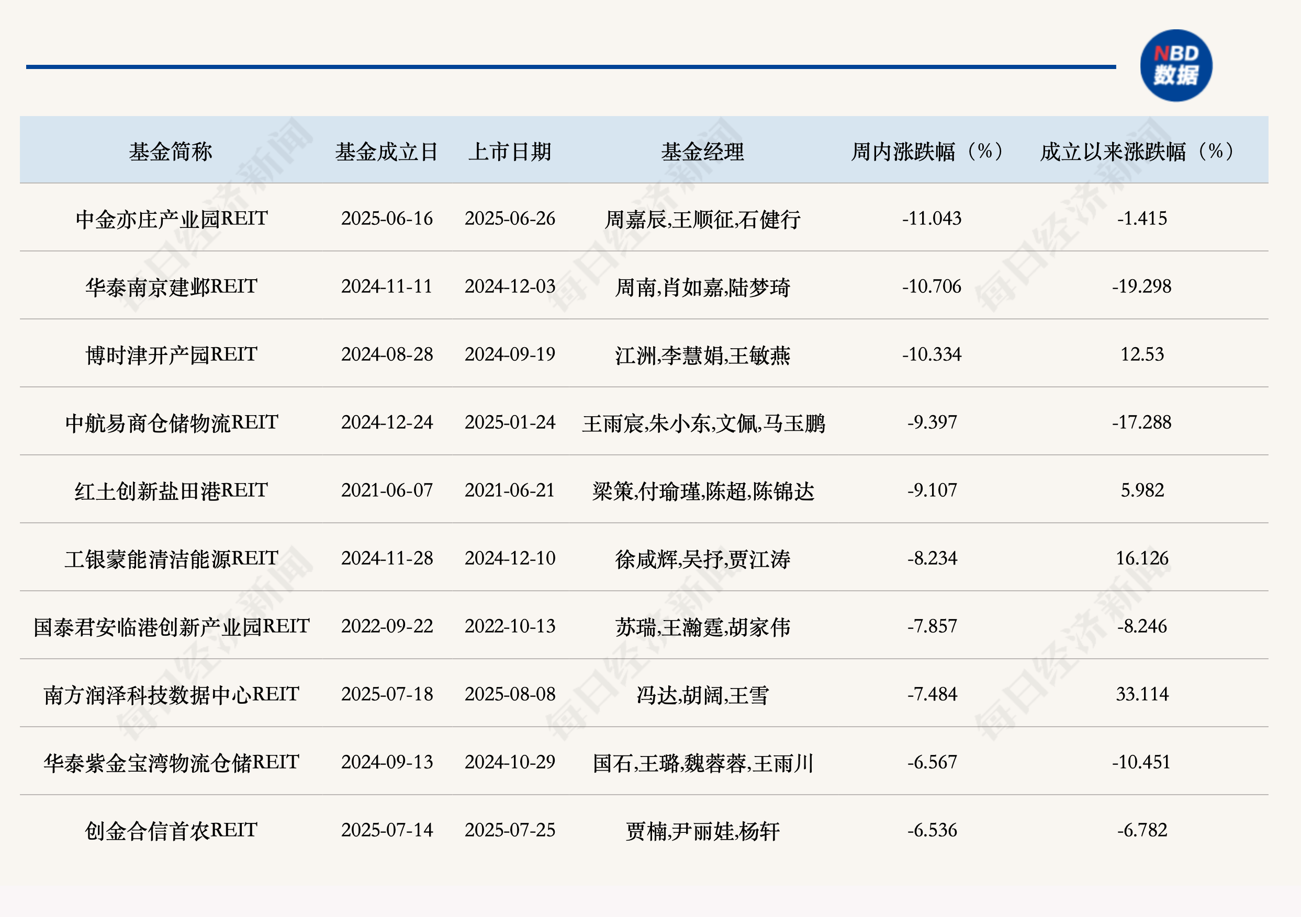Click fund name 中航易商仓储物流REIT
The width and height of the screenshot is (1301, 917).
click(x=172, y=423)
